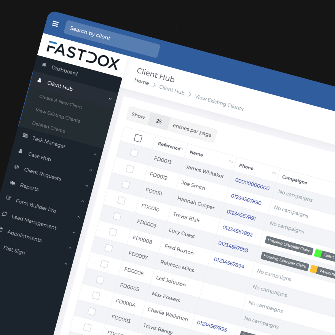
Task: Open the hamburger menu icon
Action: [55, 24]
